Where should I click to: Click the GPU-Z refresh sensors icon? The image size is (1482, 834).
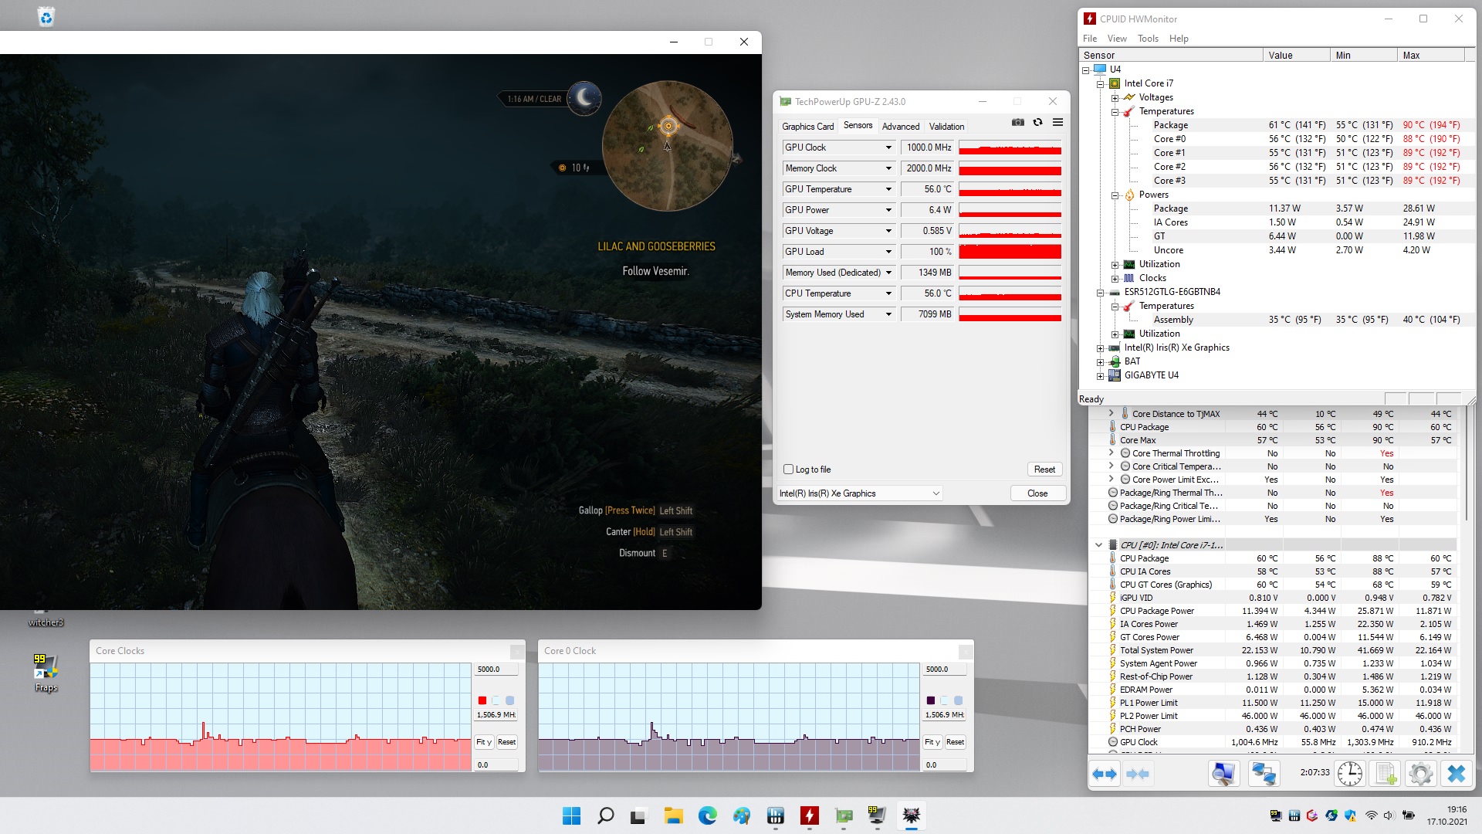[1038, 122]
